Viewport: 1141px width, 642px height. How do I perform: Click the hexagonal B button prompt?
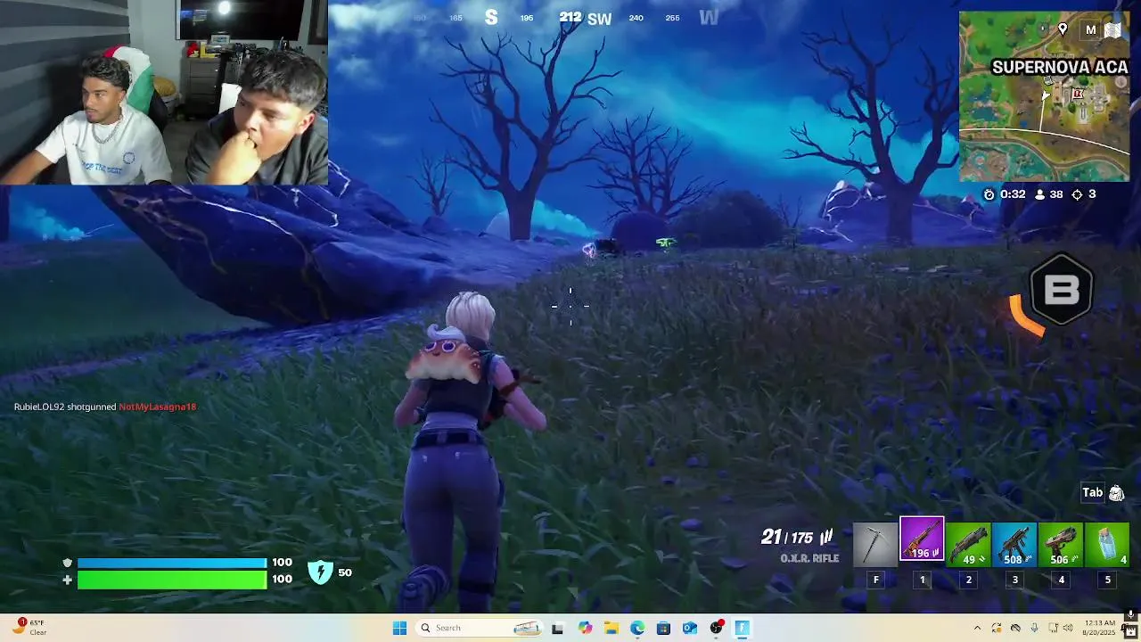tap(1061, 290)
